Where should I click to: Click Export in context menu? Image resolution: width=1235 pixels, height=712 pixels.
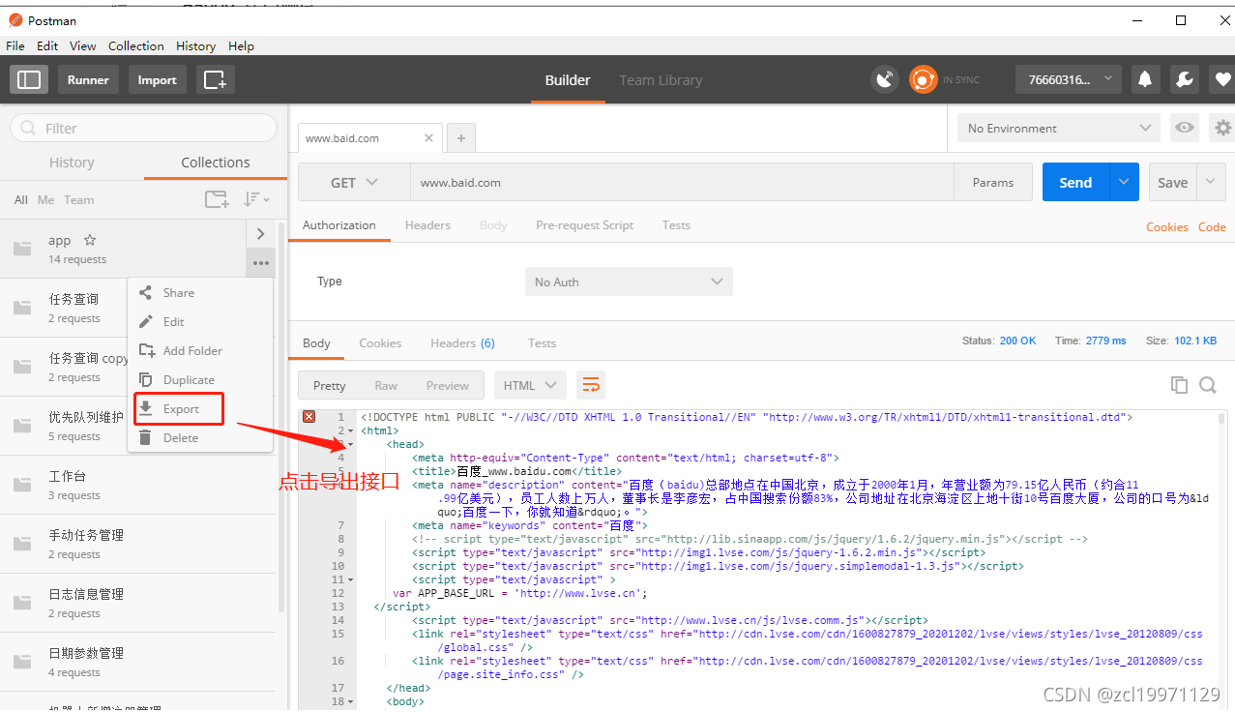(199, 408)
